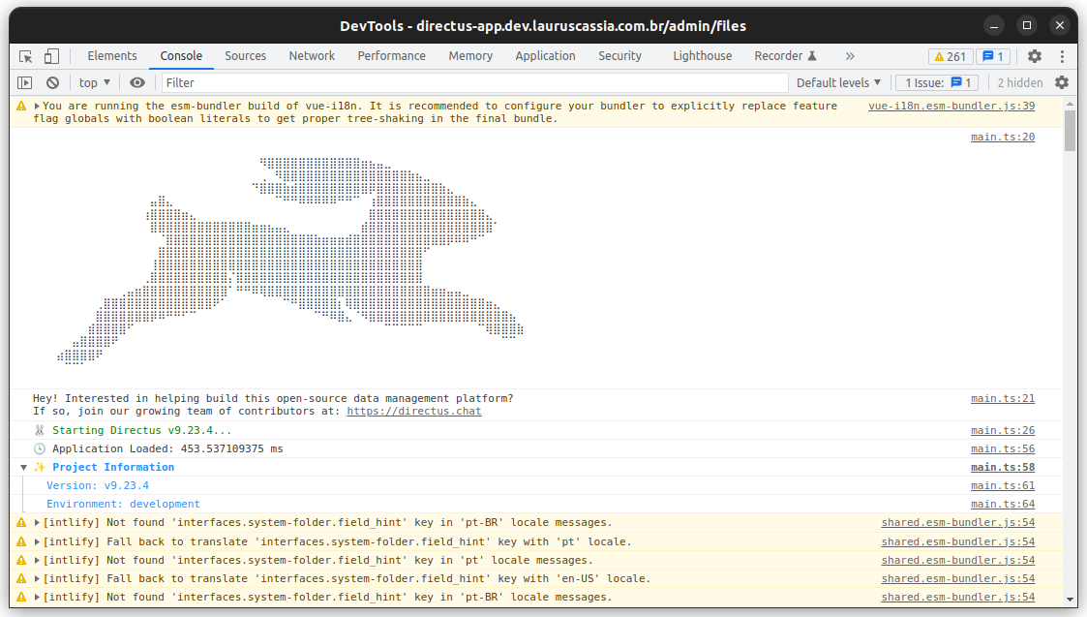This screenshot has width=1087, height=617.
Task: Click 'Environment: development' text
Action: (123, 505)
